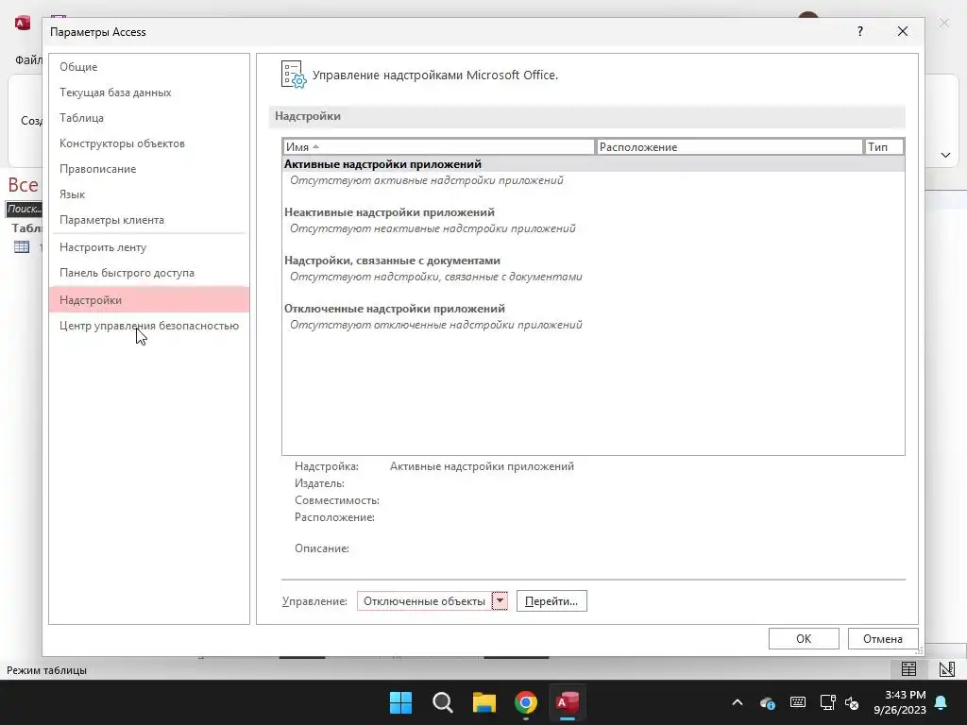Cancel the dialog with Отмена button

883,639
